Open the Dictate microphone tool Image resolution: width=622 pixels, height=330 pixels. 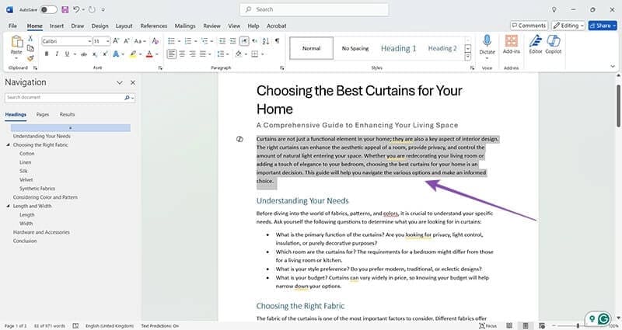tap(487, 45)
